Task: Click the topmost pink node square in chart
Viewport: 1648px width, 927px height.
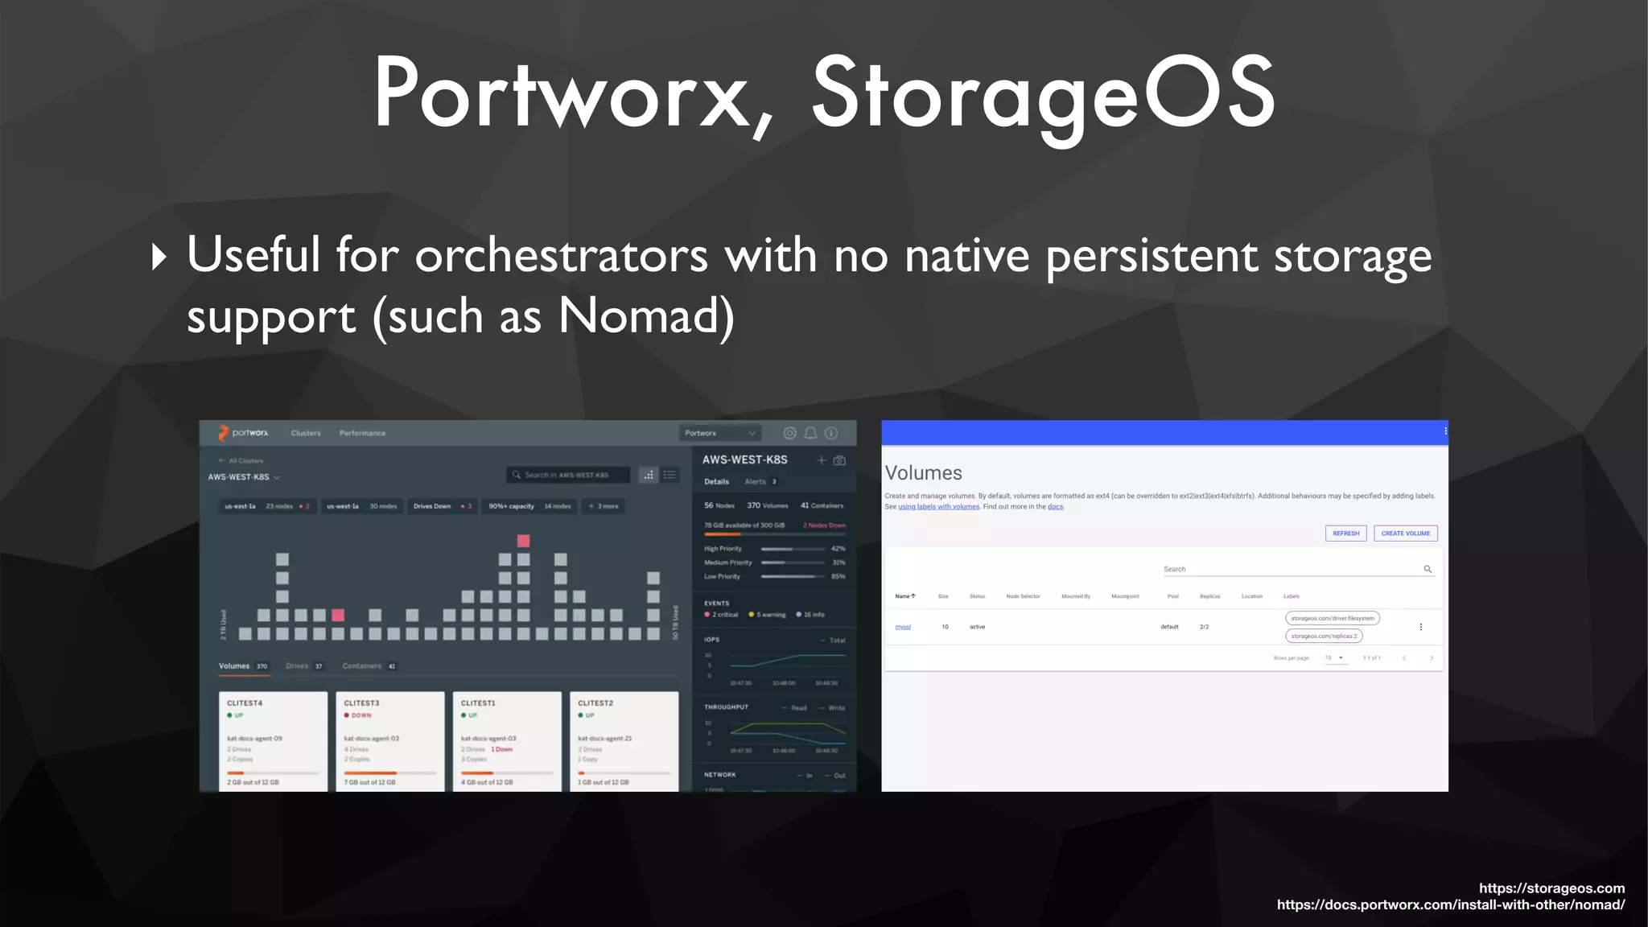Action: (523, 541)
